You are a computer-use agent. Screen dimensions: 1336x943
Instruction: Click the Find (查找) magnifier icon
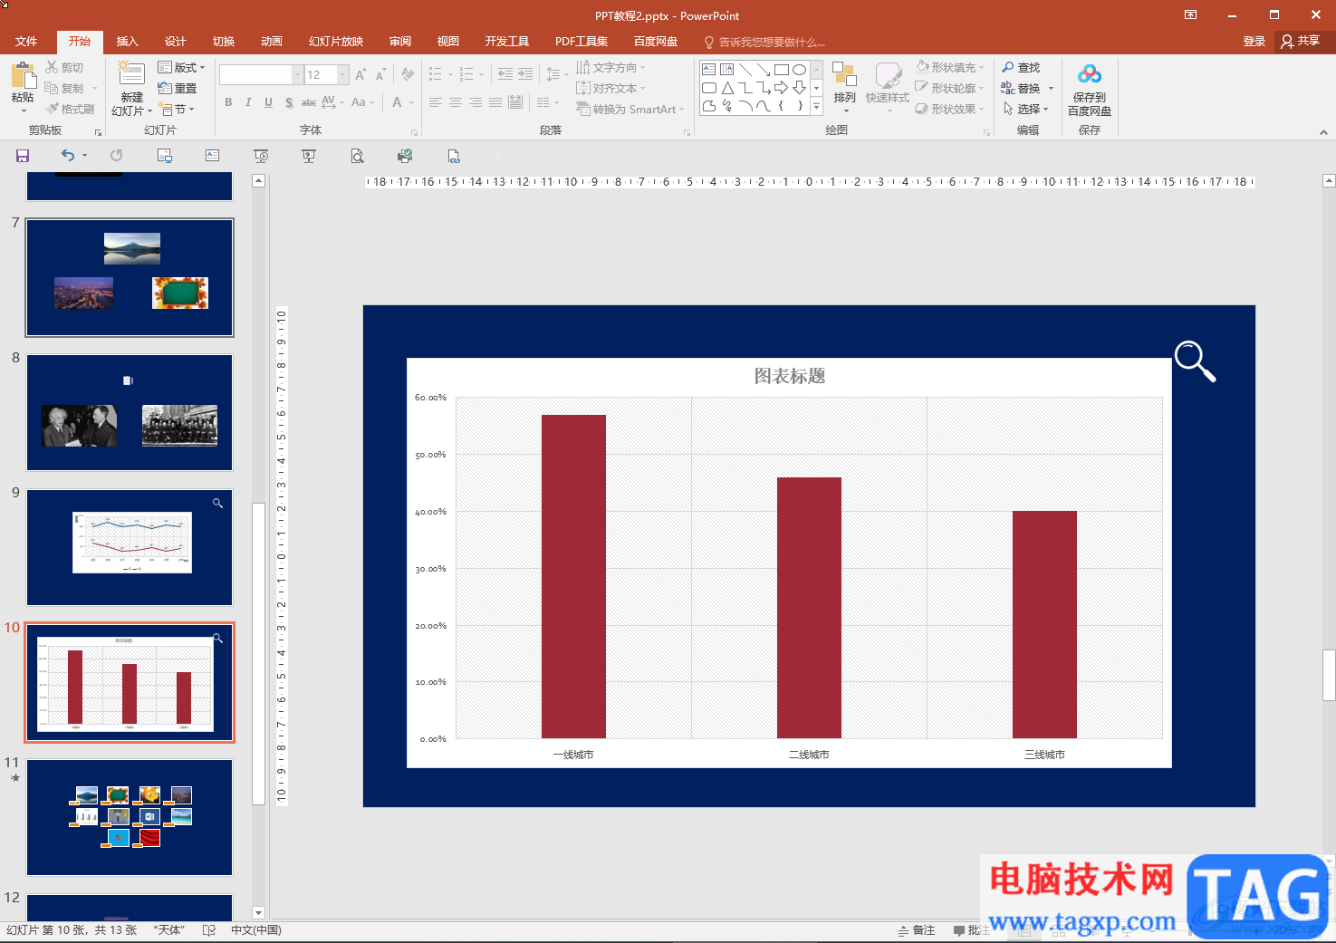click(x=1008, y=67)
